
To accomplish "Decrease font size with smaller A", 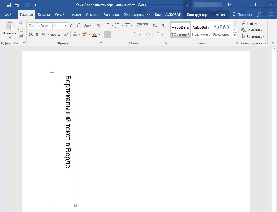I will [78, 26].
